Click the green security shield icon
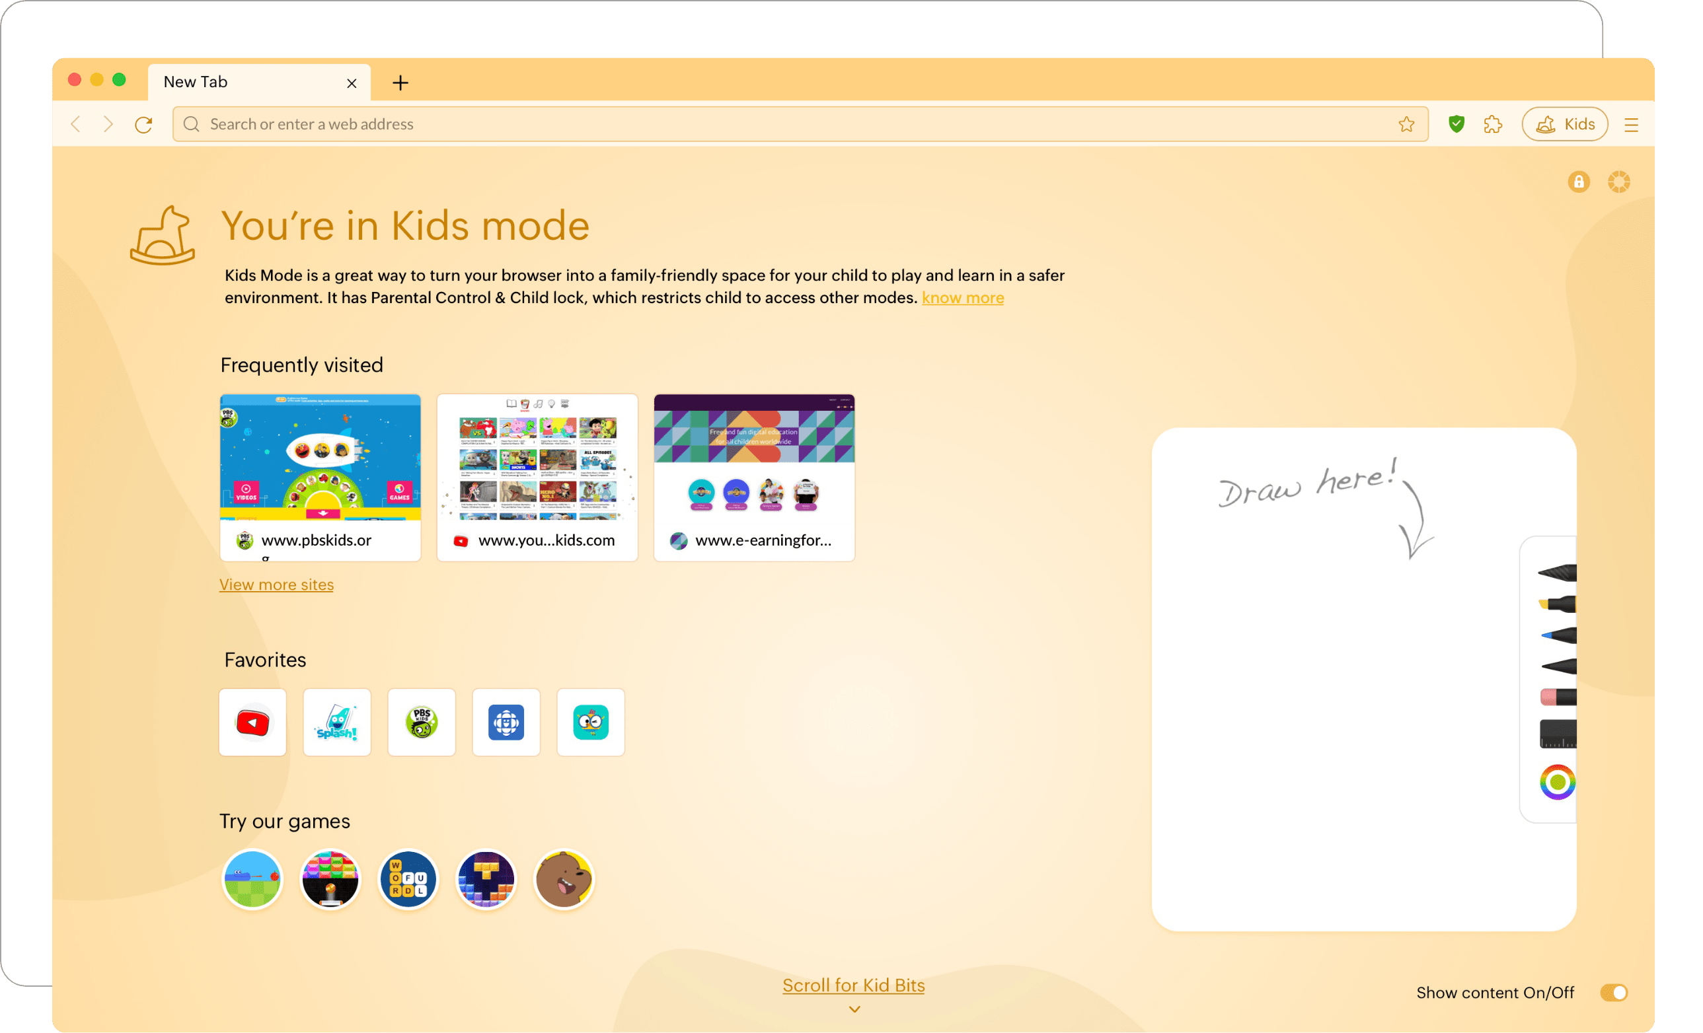The width and height of the screenshot is (1703, 1033). pyautogui.click(x=1457, y=124)
